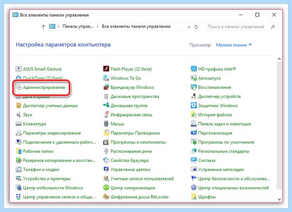Open the Устранение неполадок link

pos(221,170)
